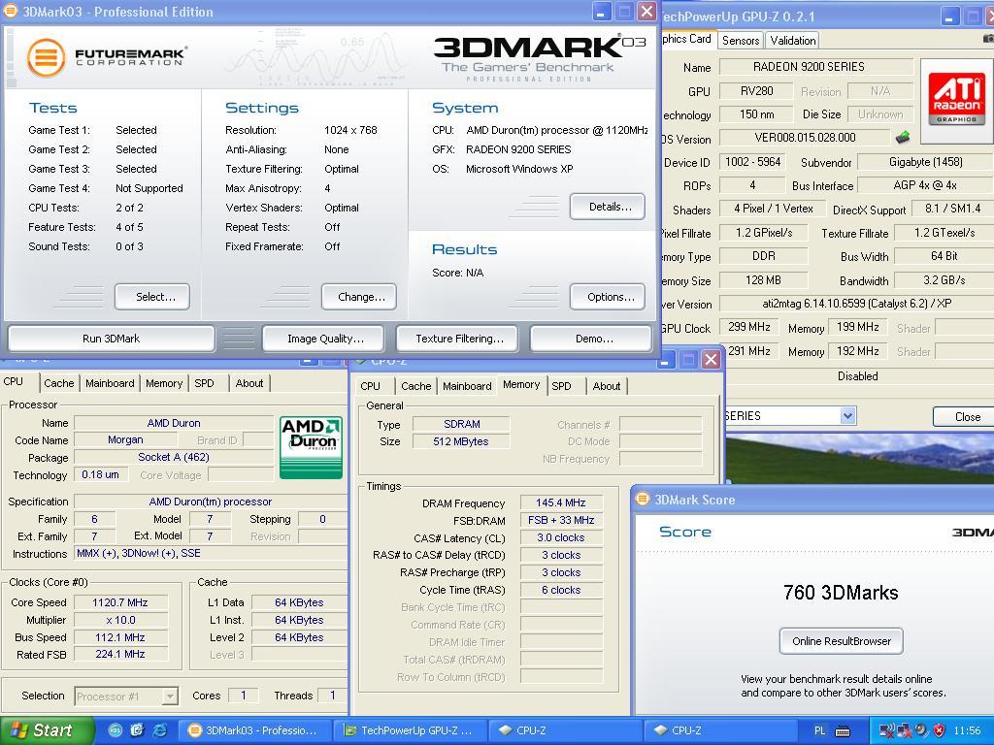Click the Cycle Time value 6 clocks
Viewport: 994px width, 745px height.
(x=560, y=590)
